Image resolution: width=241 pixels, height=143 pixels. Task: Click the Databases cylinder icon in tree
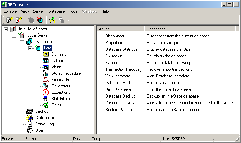point(29,42)
